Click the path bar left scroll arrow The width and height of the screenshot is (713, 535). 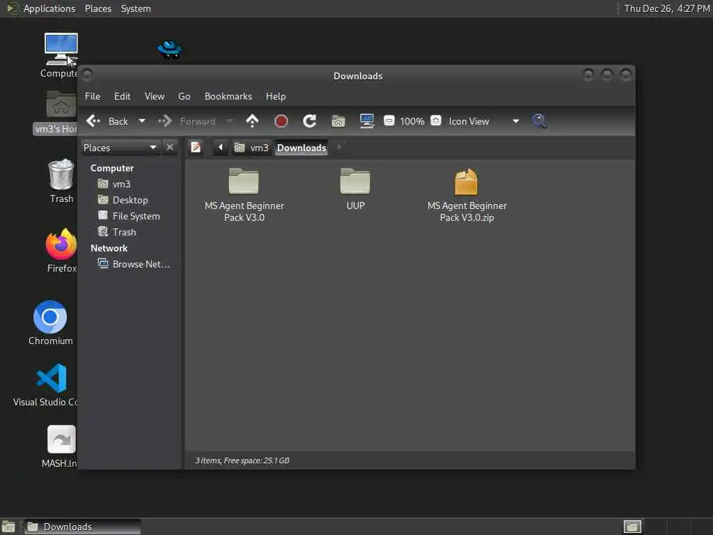[221, 148]
